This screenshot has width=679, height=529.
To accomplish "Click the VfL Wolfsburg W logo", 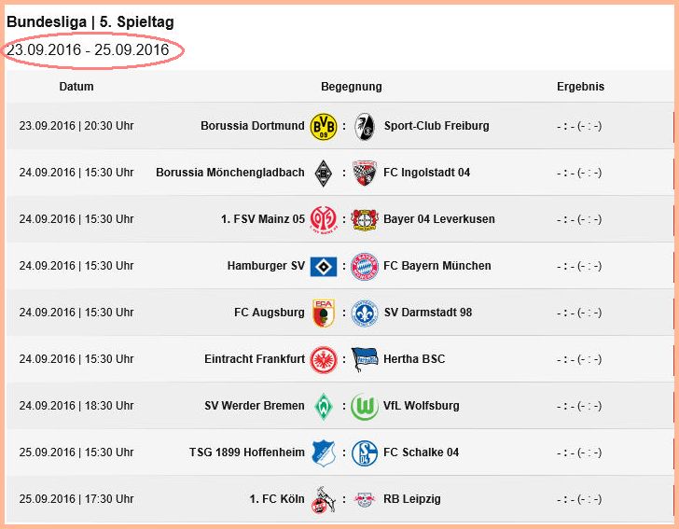I will click(x=365, y=407).
